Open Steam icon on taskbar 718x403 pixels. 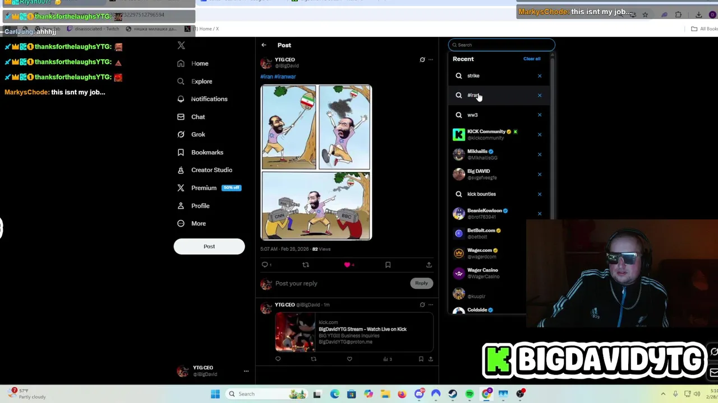coord(453,394)
